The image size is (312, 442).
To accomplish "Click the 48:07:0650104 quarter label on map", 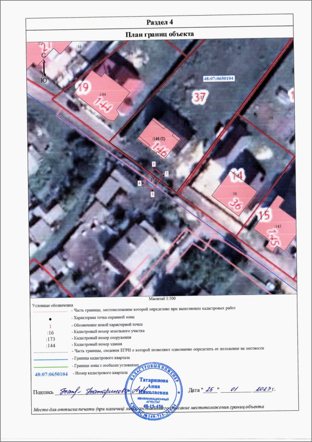I will [218, 78].
